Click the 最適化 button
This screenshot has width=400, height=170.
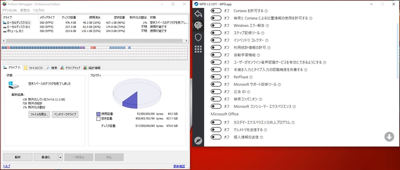point(46,157)
